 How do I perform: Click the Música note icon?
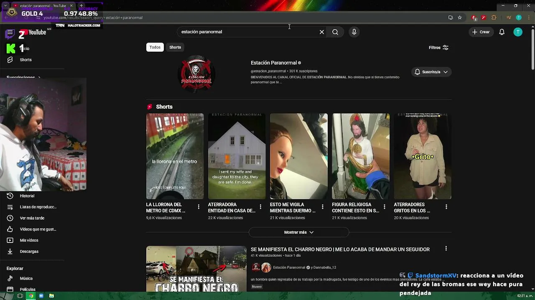(10, 278)
